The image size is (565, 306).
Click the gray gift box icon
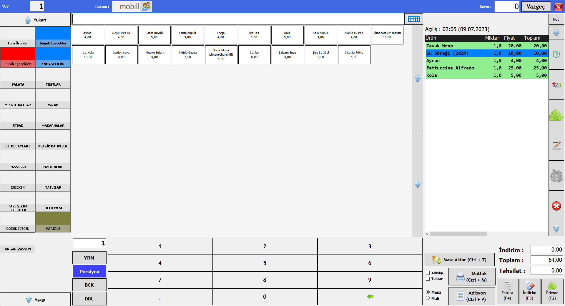pyautogui.click(x=556, y=176)
